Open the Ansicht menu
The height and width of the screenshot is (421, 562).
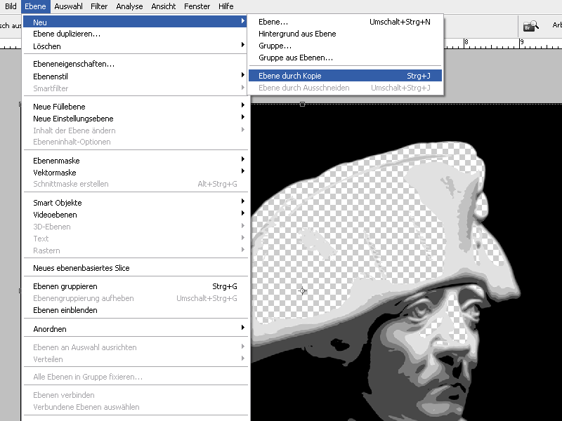pyautogui.click(x=164, y=6)
